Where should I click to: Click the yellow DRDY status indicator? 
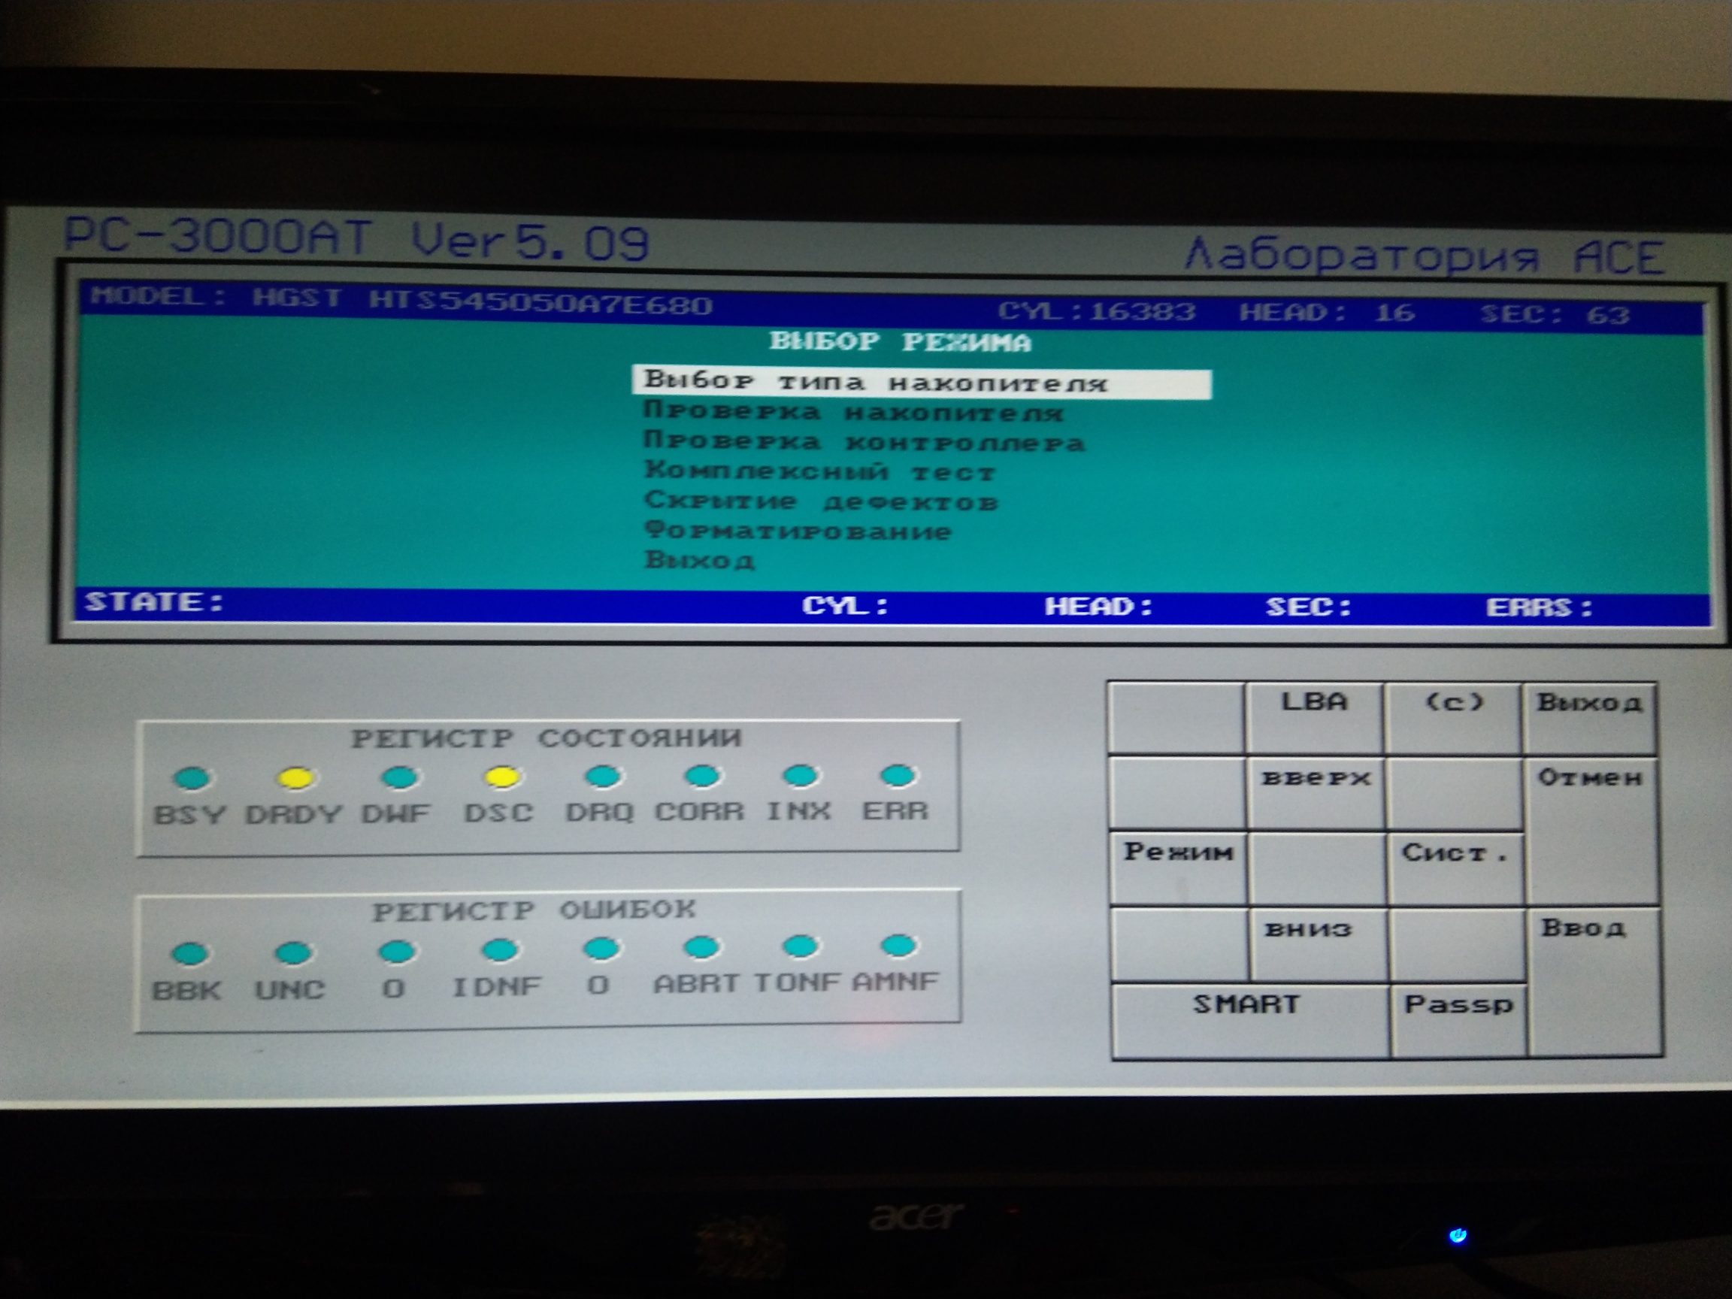point(296,777)
